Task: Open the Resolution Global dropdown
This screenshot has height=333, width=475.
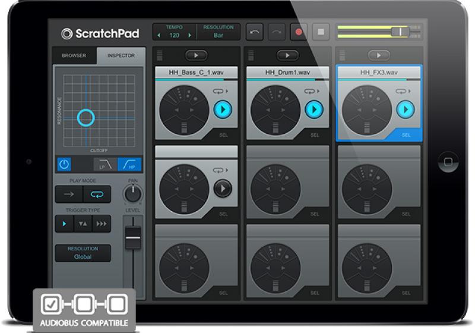Action: coord(83,253)
